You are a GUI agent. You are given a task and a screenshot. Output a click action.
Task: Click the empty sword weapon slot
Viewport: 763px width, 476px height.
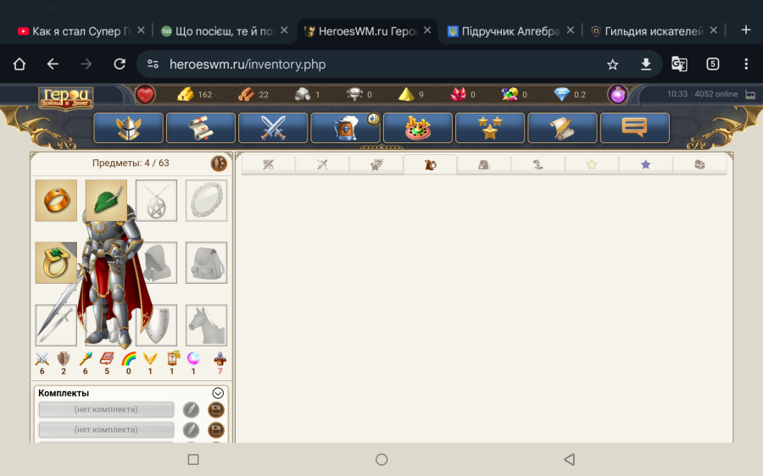(x=56, y=324)
